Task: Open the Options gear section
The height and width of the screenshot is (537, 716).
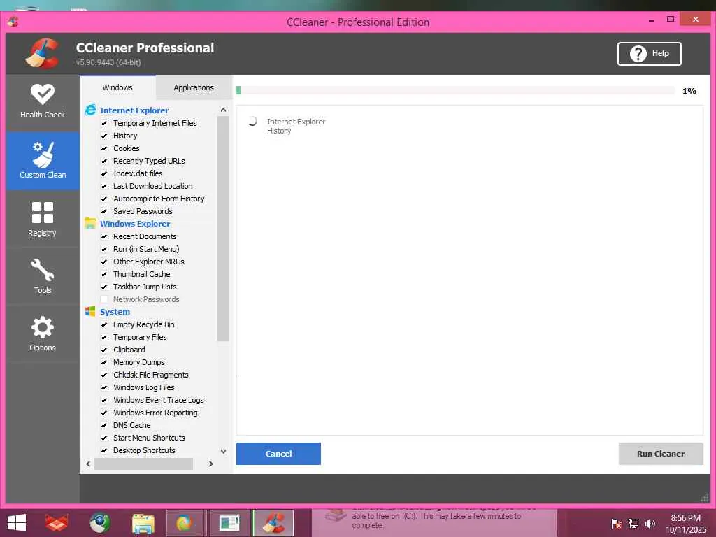Action: coord(43,334)
